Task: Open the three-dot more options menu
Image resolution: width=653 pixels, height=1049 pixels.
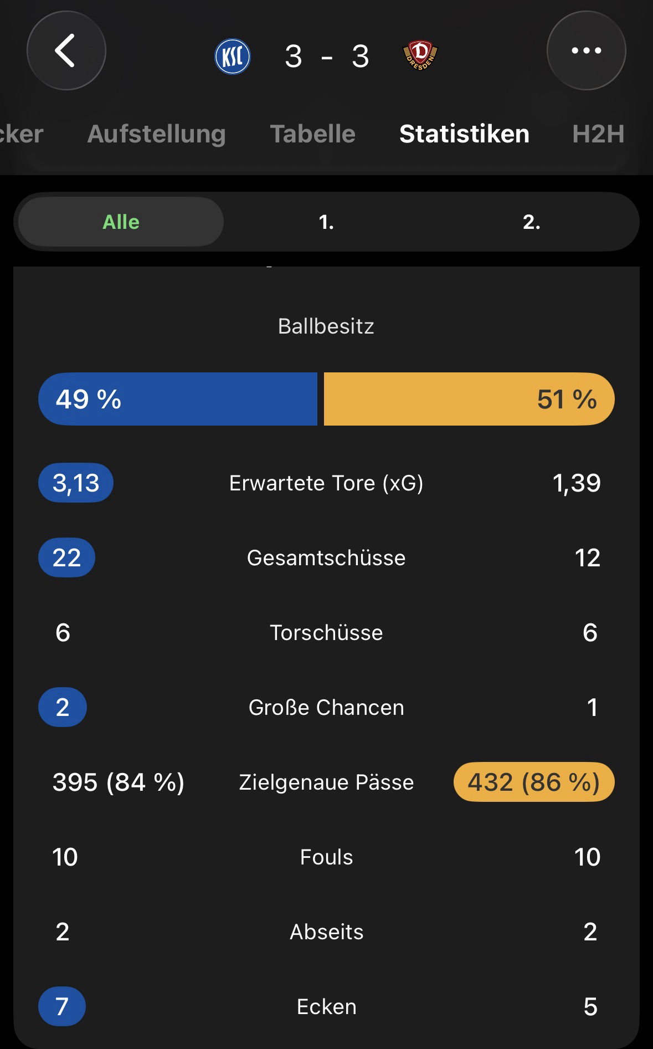Action: pyautogui.click(x=586, y=51)
